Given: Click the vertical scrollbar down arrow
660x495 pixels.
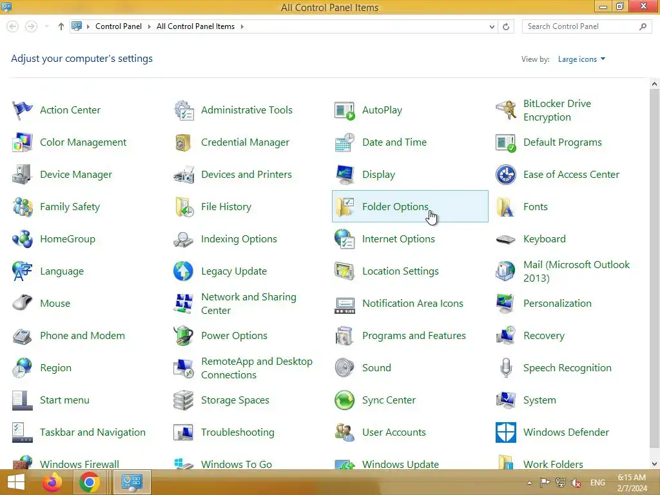Looking at the screenshot, I should [x=654, y=464].
